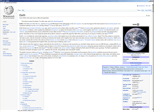This screenshot has height=112, width=154.
Task: Click add next to Bookmarks
Action: [x=14, y=32]
